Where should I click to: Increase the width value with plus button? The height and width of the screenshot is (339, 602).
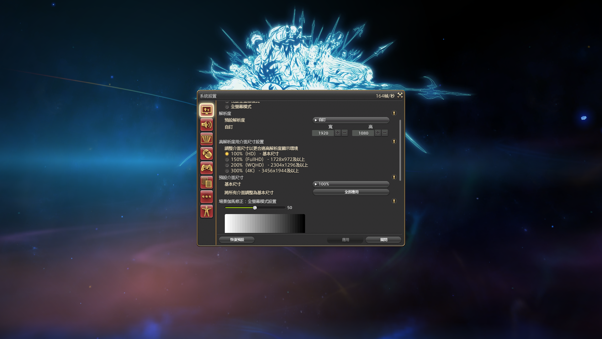point(337,133)
